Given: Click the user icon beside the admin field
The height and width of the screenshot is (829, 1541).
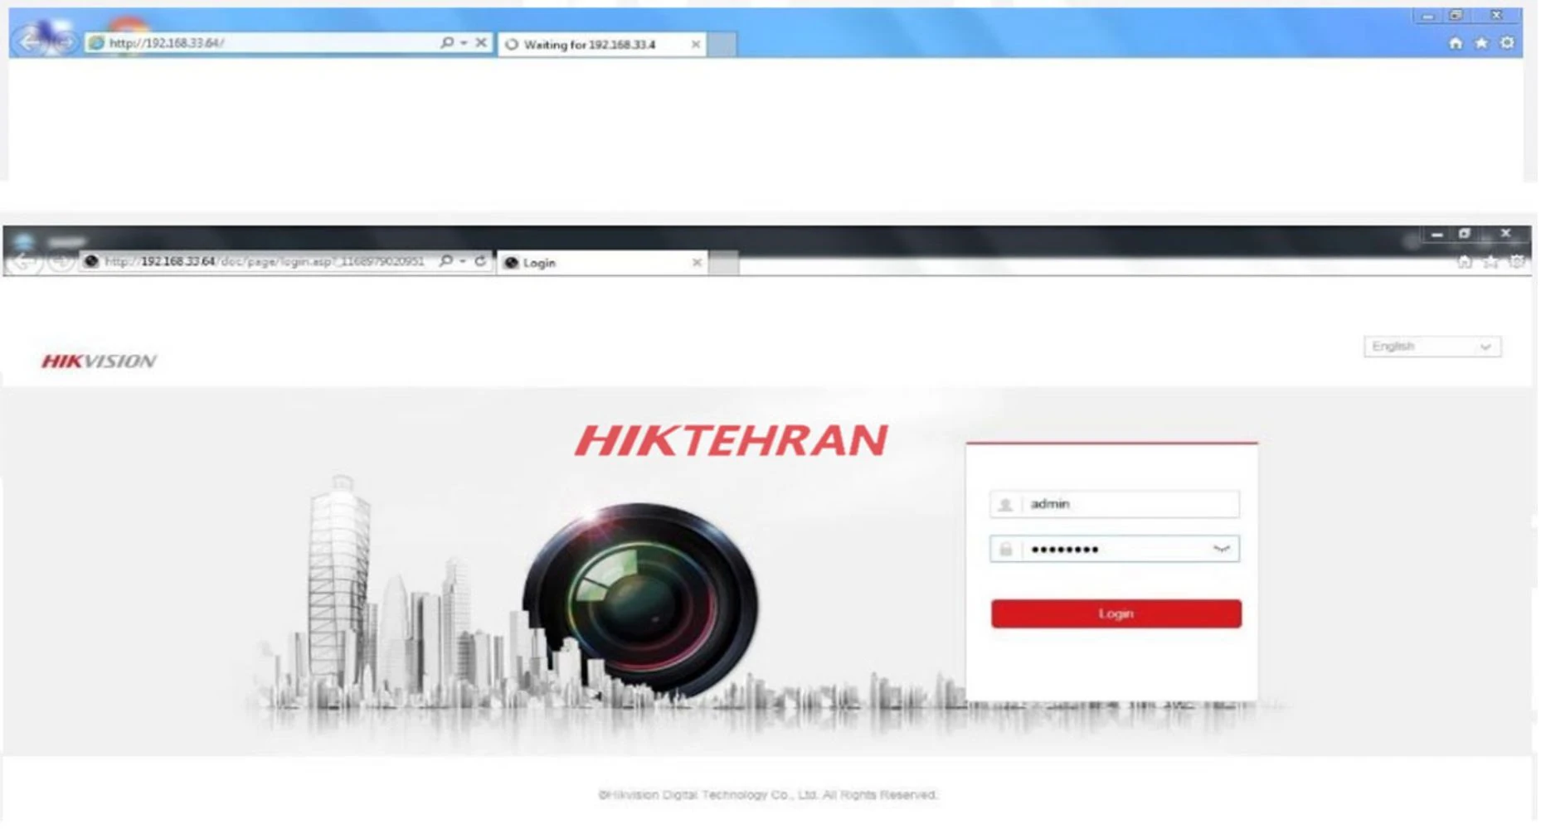Looking at the screenshot, I should (1005, 504).
